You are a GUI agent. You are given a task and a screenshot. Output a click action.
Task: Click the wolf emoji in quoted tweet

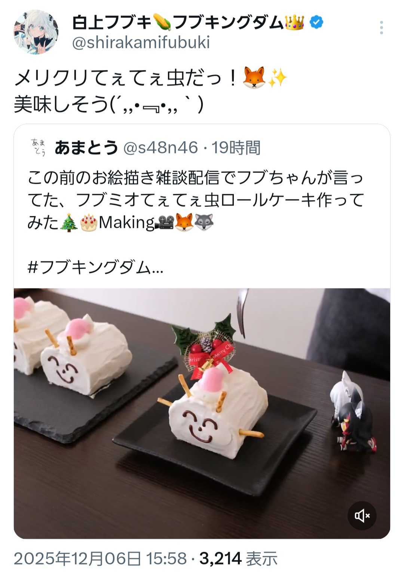(x=204, y=222)
